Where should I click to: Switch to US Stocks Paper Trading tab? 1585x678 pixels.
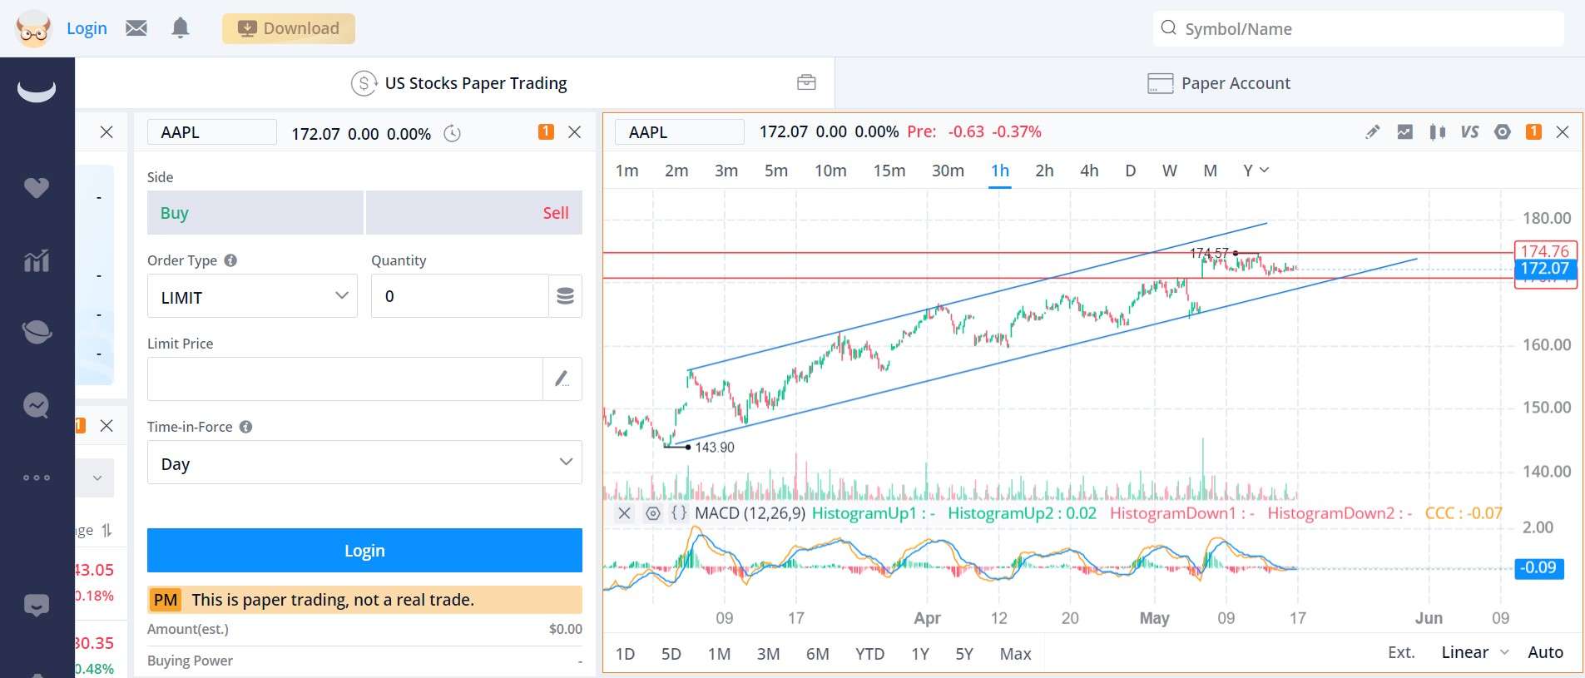(459, 83)
